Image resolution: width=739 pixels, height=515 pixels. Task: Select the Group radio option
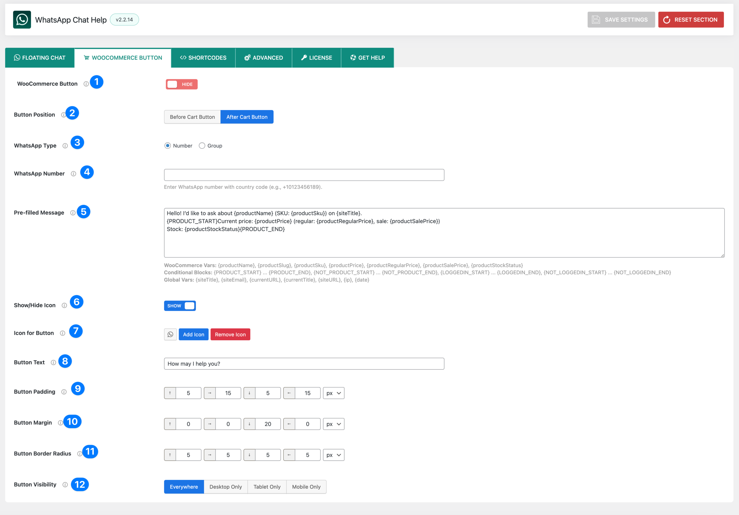point(202,146)
